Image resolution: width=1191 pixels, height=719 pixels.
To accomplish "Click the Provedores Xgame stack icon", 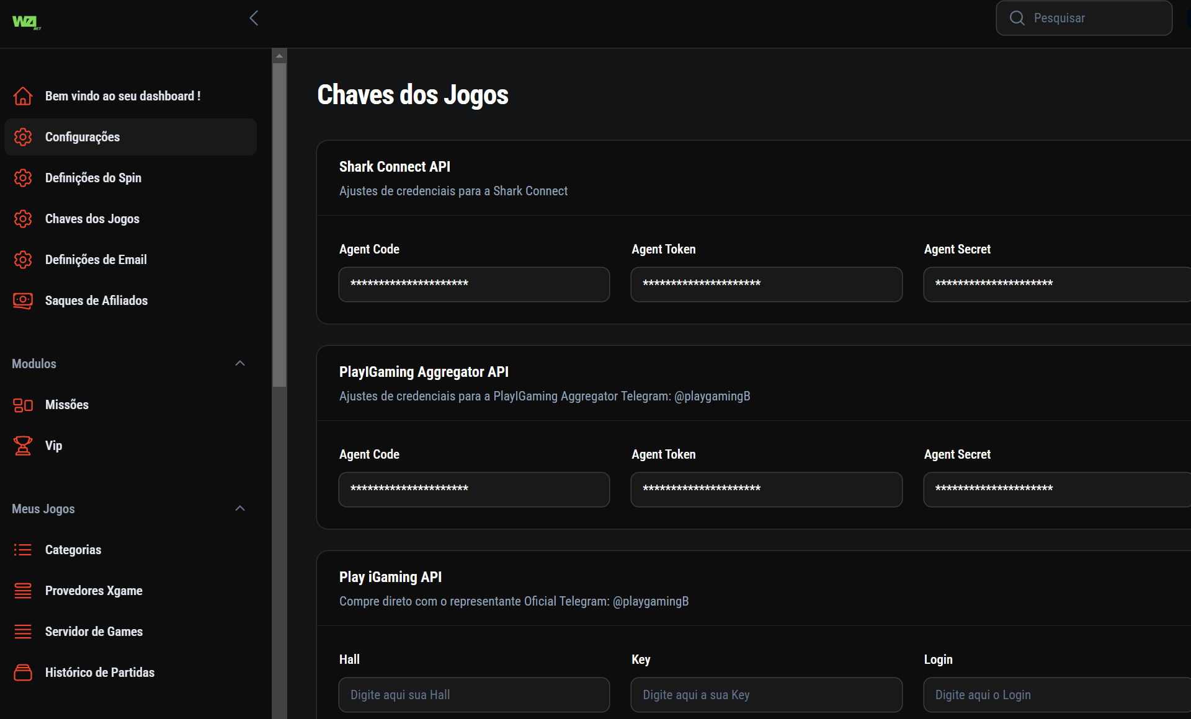I will click(x=23, y=591).
